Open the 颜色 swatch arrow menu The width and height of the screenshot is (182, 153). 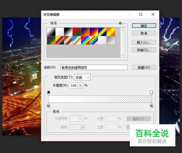[x=84, y=127]
